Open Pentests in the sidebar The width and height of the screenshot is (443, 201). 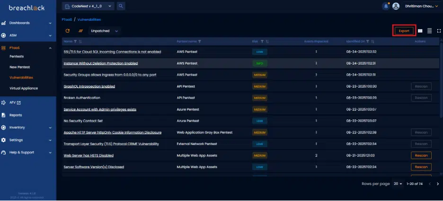tap(17, 57)
